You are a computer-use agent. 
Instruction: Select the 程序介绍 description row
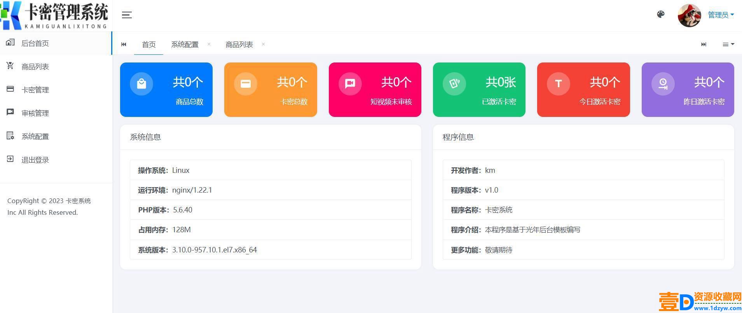pos(583,230)
